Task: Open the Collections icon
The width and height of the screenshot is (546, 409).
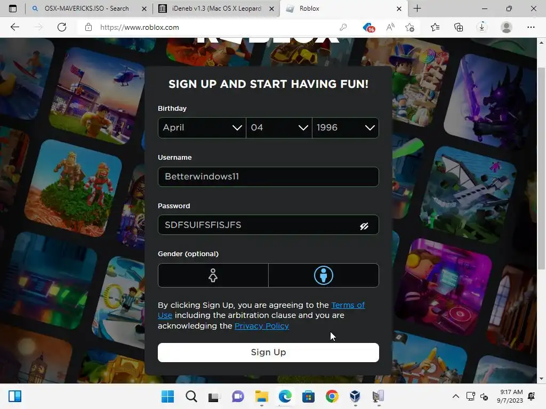Action: click(459, 27)
